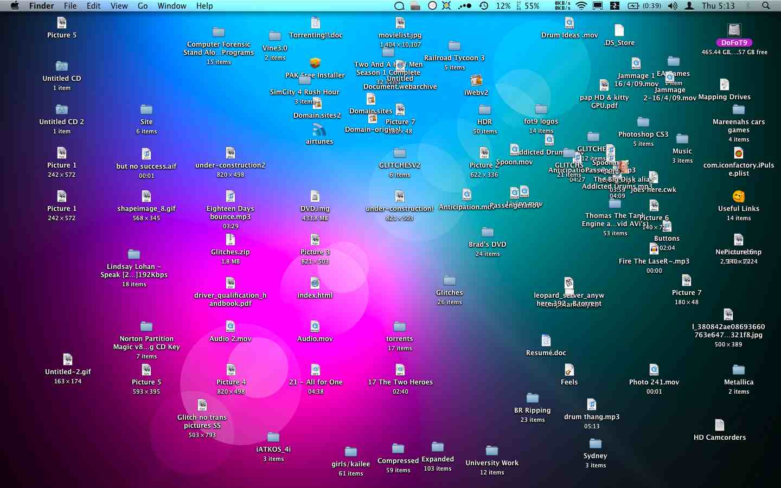The width and height of the screenshot is (781, 488).
Task: Click the '21 - All for One' file name
Action: (316, 382)
